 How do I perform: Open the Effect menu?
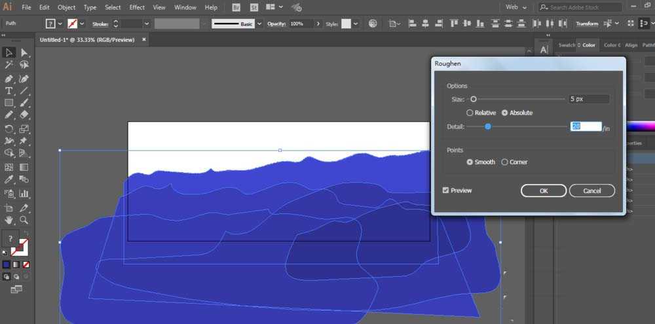[137, 7]
